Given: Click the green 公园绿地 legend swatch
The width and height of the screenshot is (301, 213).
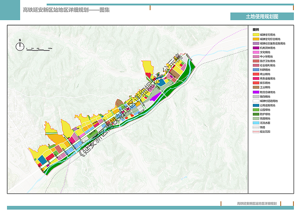Looking at the screenshot, I should click(x=255, y=110).
